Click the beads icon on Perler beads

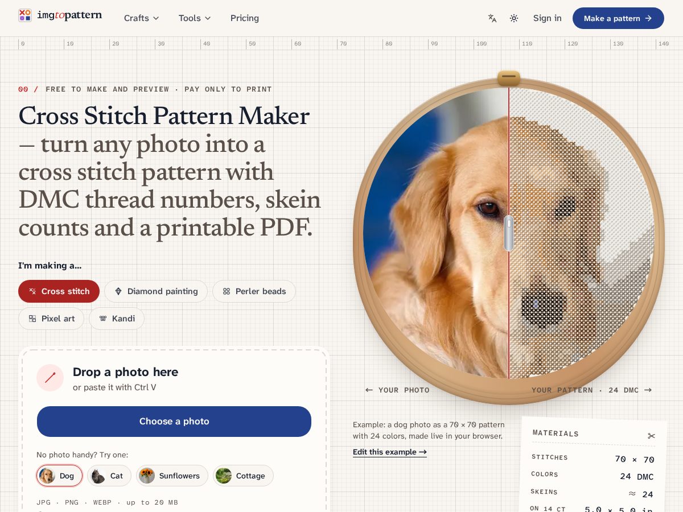coord(227,291)
